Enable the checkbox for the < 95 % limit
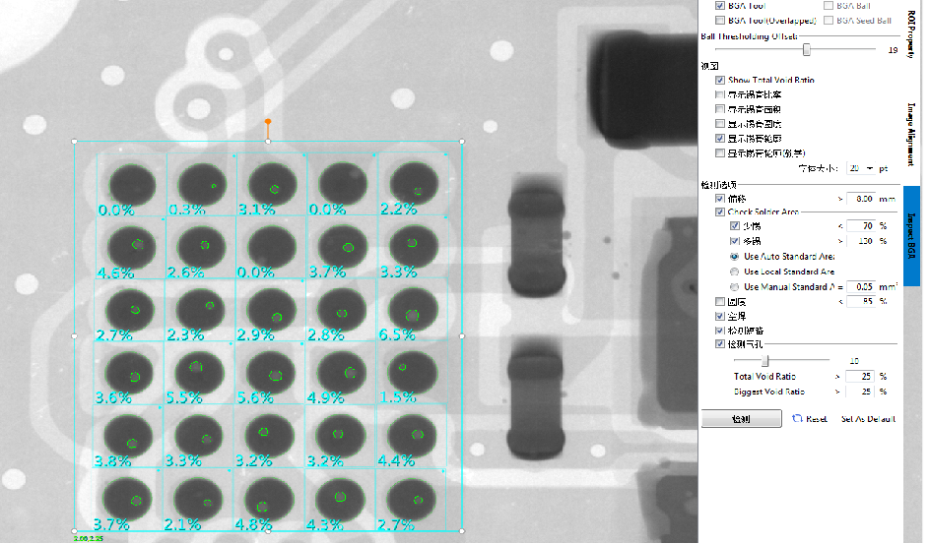The width and height of the screenshot is (929, 544). 720,302
